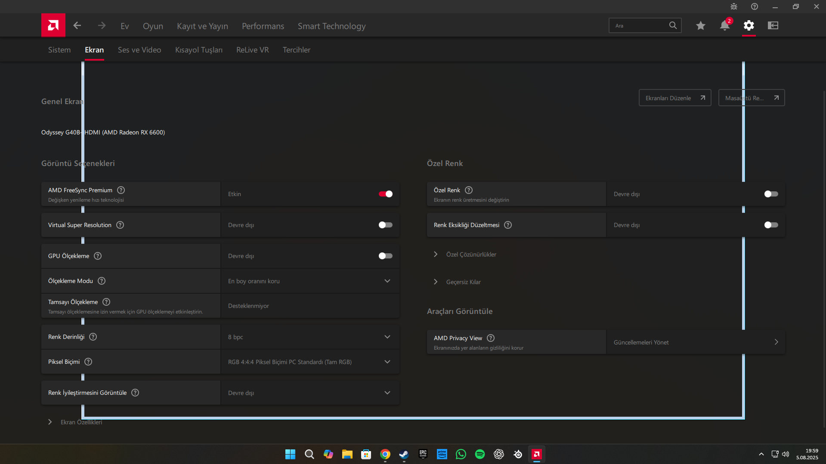The height and width of the screenshot is (464, 826).
Task: Open WhatsApp from the taskbar
Action: point(461,454)
